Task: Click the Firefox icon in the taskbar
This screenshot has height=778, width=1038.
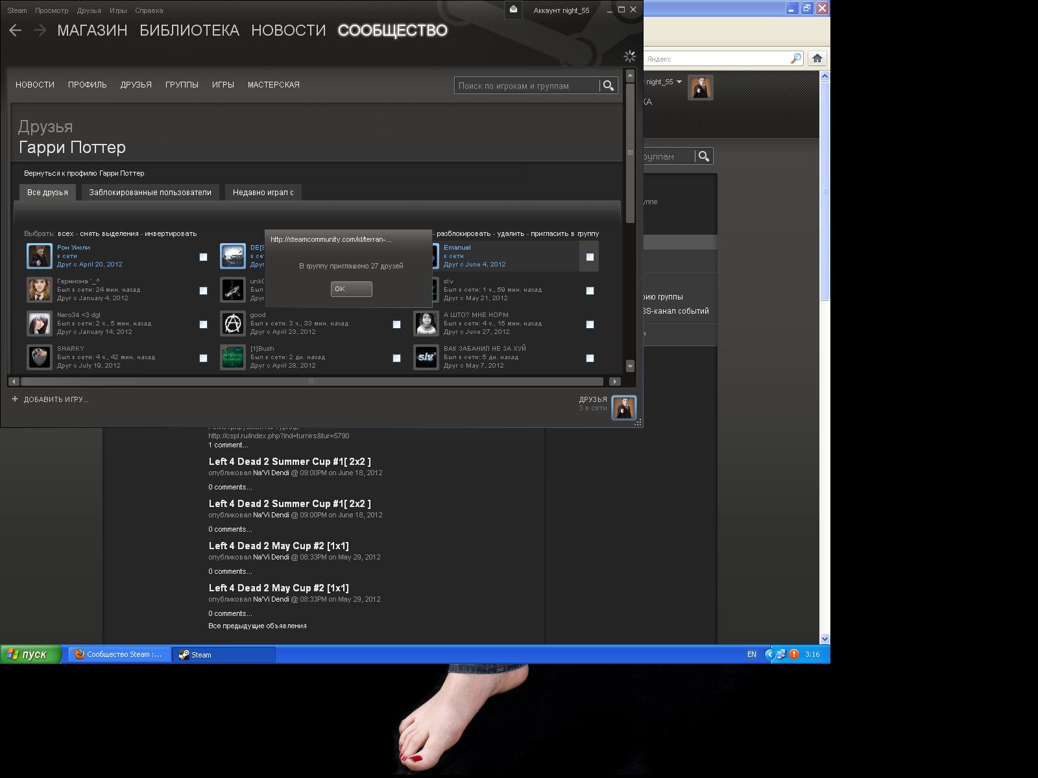Action: click(x=79, y=654)
